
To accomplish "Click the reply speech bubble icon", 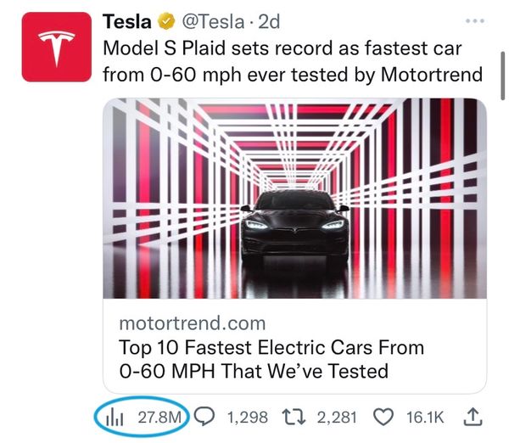I will coord(205,417).
